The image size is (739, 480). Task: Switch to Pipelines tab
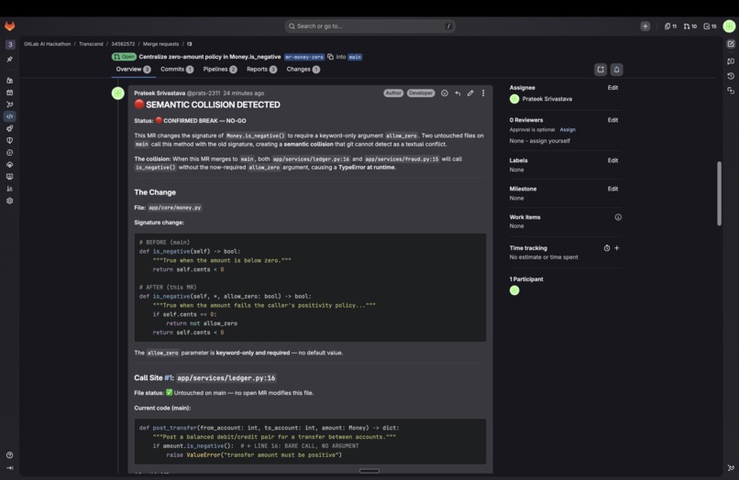click(220, 70)
